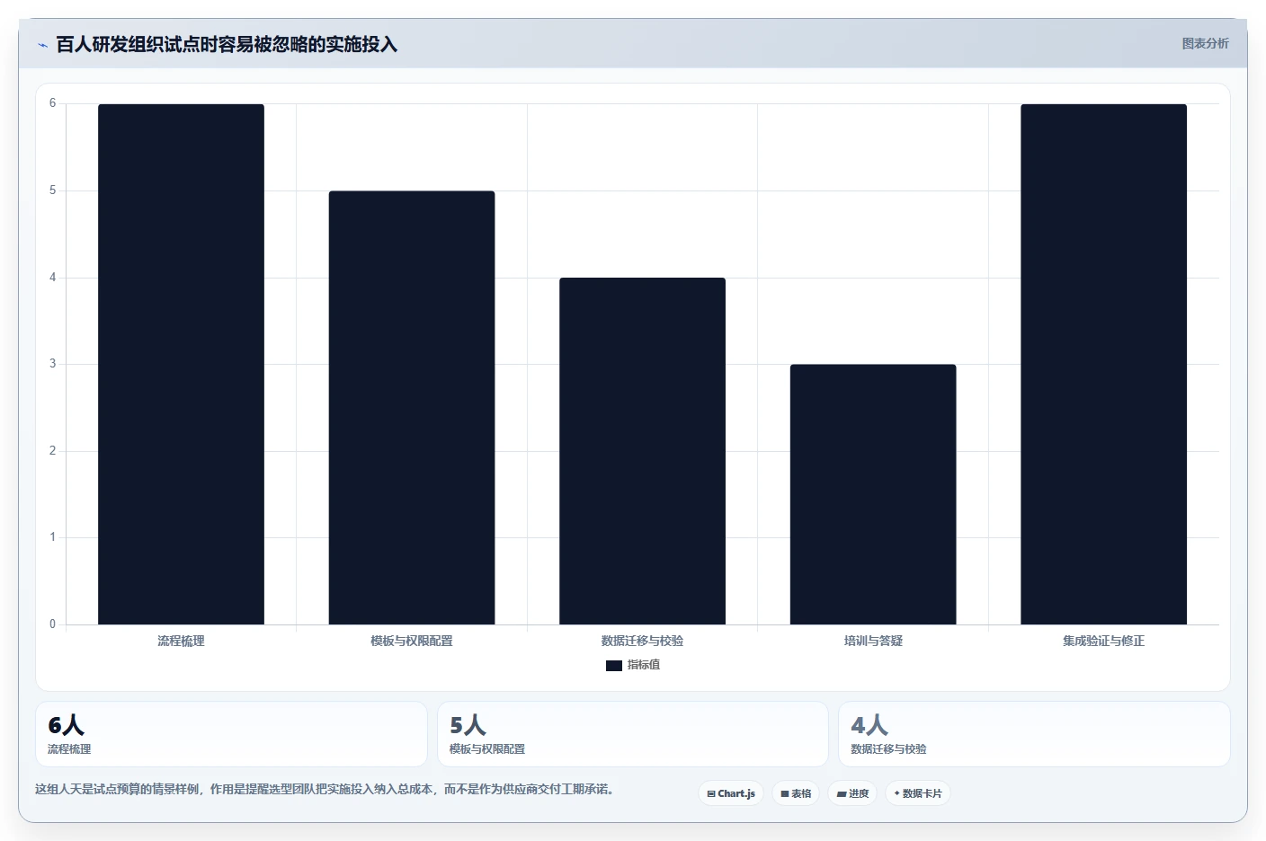Click the 图表分析 label in the header

(1205, 43)
